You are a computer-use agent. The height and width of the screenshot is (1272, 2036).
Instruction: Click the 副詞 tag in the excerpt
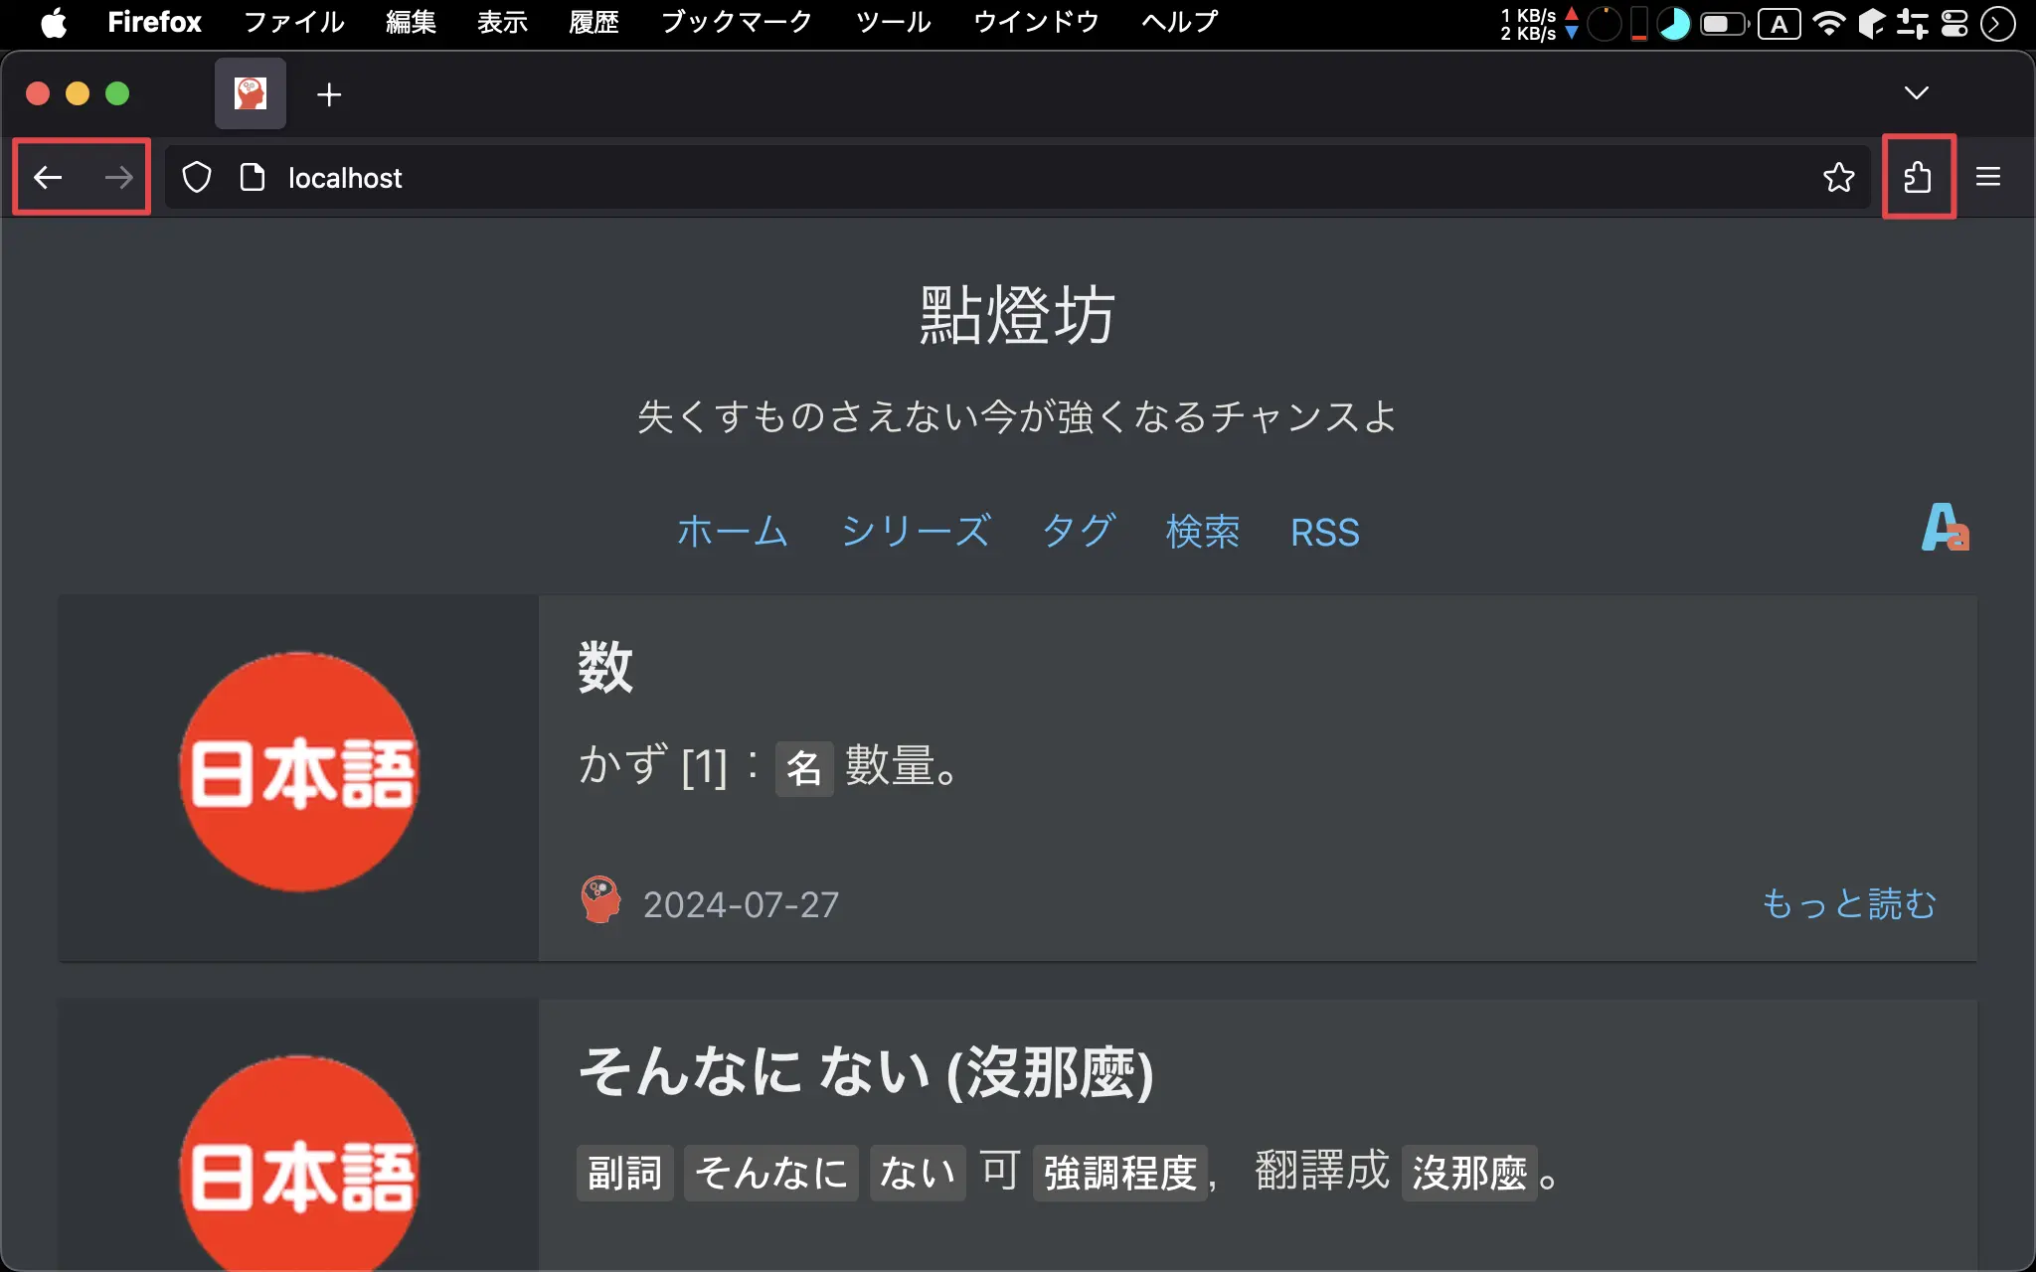tap(624, 1173)
